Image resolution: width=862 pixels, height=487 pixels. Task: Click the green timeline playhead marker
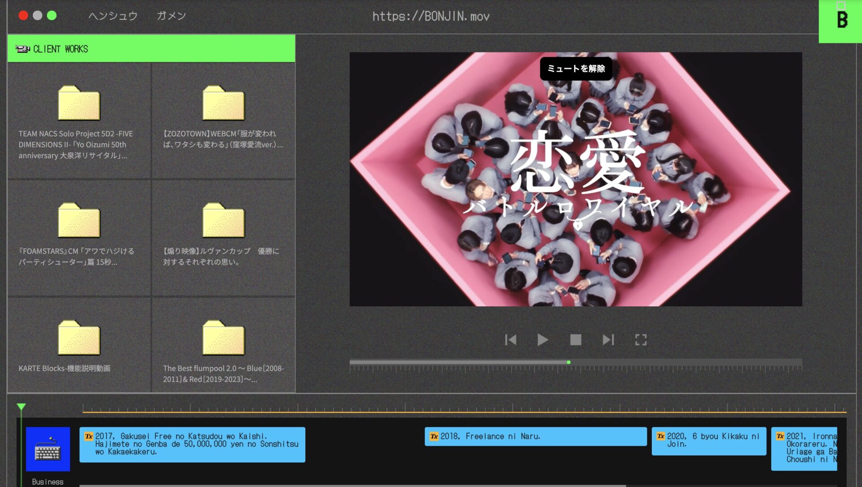pos(21,407)
